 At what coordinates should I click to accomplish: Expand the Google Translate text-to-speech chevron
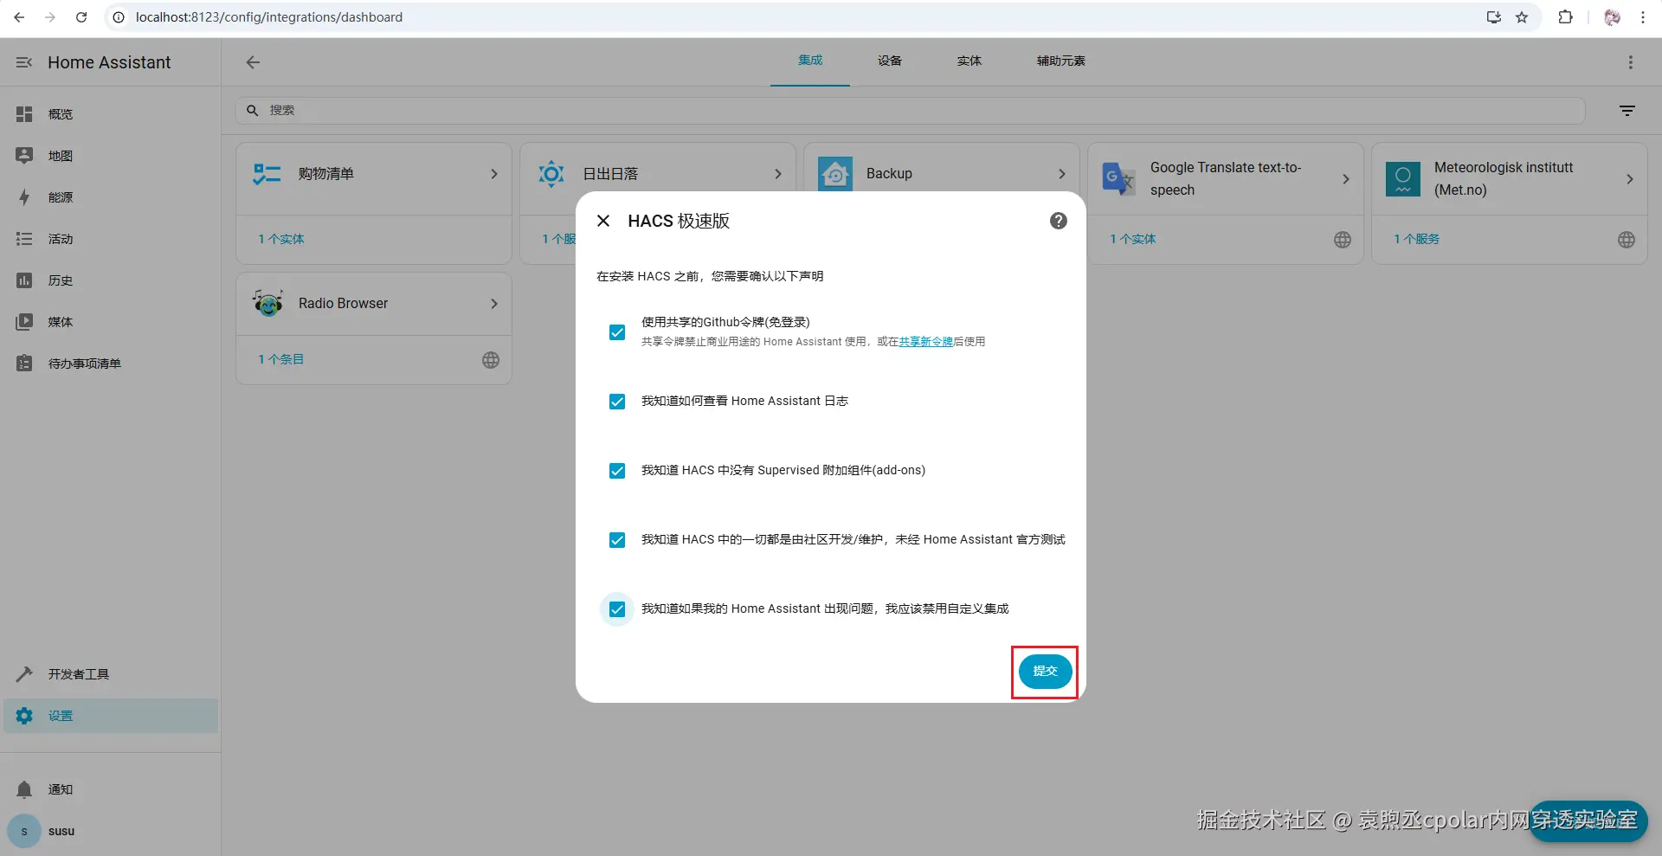coord(1346,179)
